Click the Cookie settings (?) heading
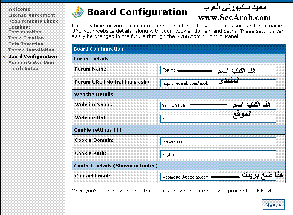 click(x=98, y=130)
